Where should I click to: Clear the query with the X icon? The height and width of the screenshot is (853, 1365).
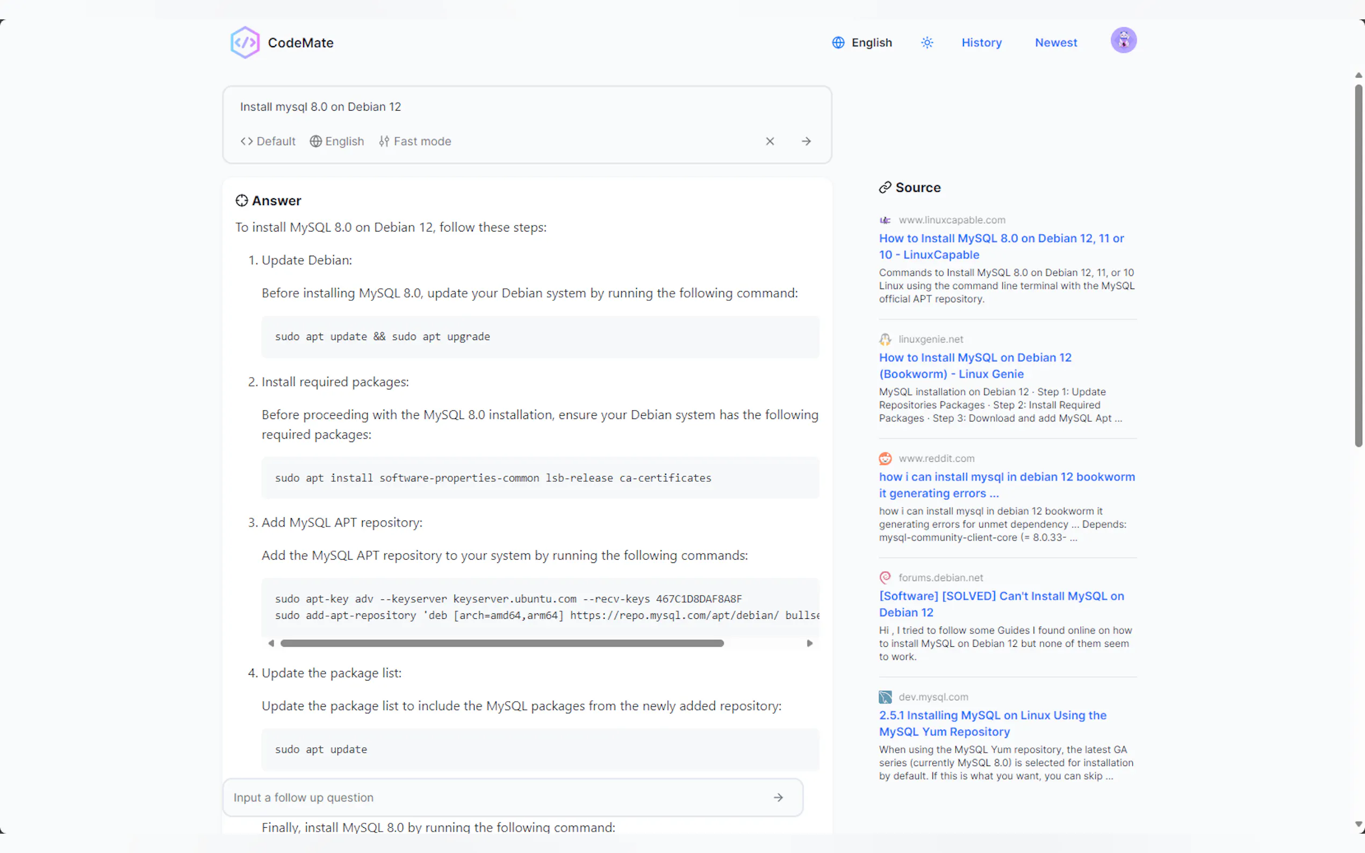(x=770, y=141)
